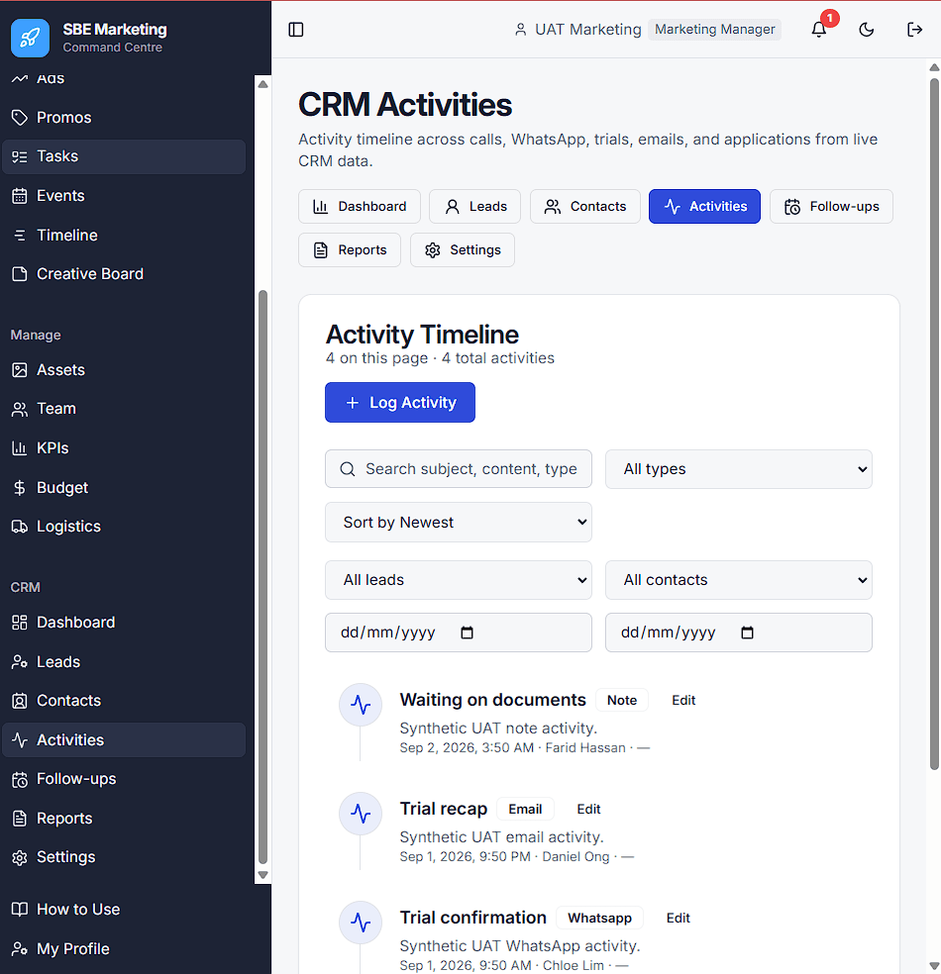
Task: Open Promos in sidebar
Action: pyautogui.click(x=124, y=118)
